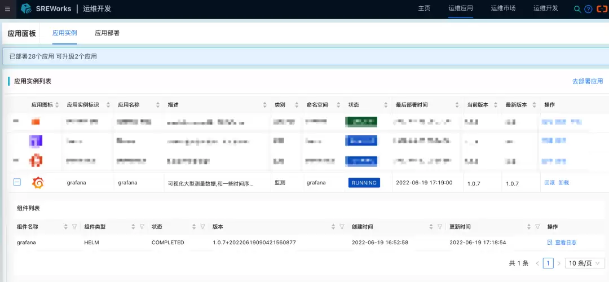Open filter funnel for 组件名称

pyautogui.click(x=74, y=227)
